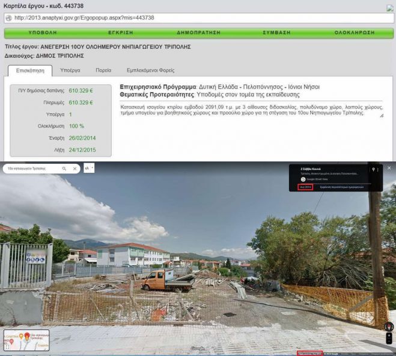Screen dimensions: 396x356
Task: Click the globe icon in the URL bar
Action: coord(8,18)
